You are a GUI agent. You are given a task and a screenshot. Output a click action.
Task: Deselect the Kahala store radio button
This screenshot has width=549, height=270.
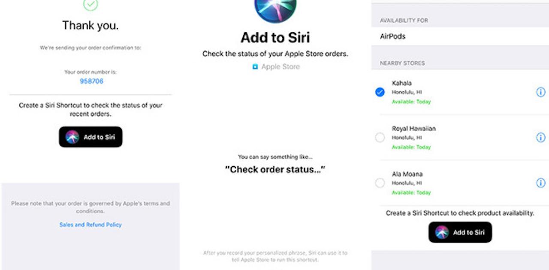380,92
